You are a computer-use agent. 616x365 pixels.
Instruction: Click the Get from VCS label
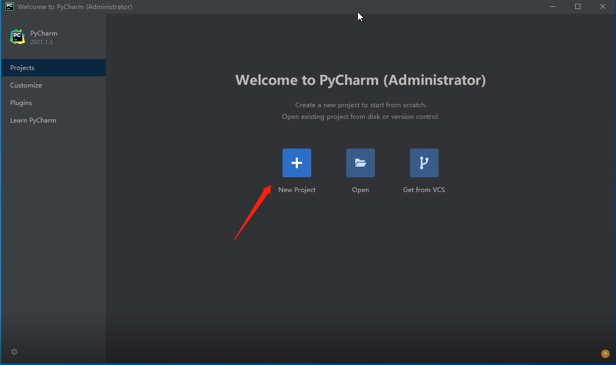(424, 189)
